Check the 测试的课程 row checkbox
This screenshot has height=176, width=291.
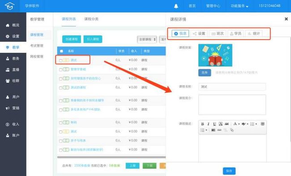tap(60, 88)
